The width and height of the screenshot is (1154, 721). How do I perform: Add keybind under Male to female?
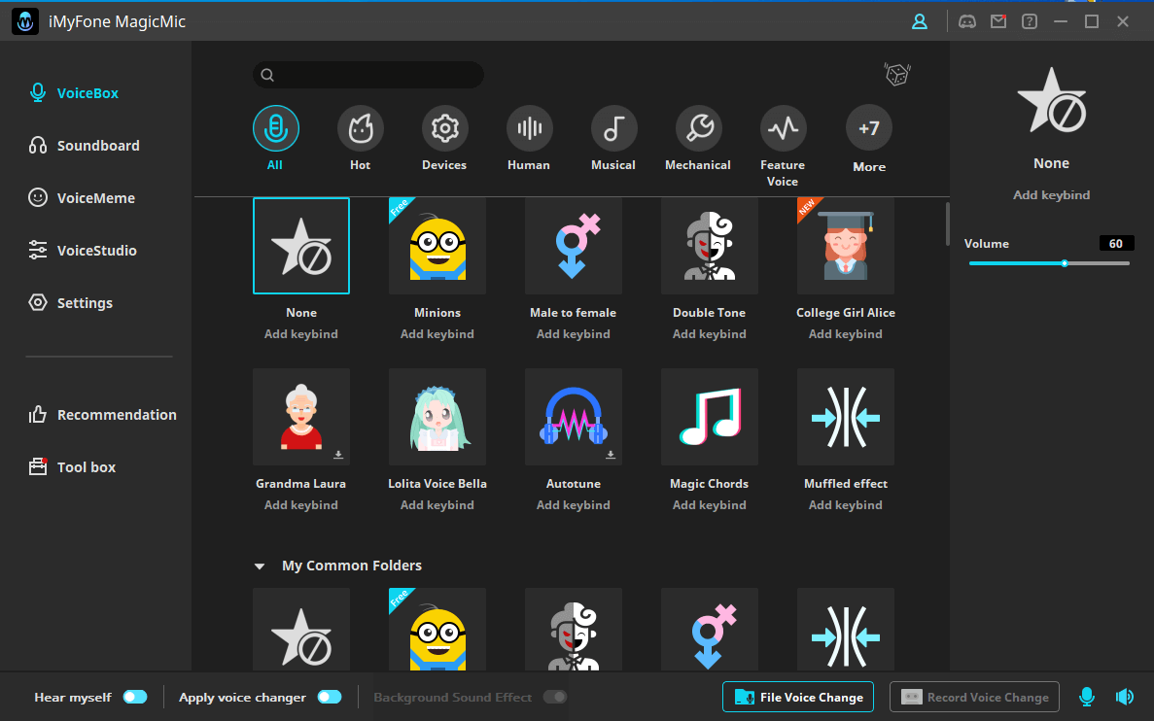coord(574,334)
